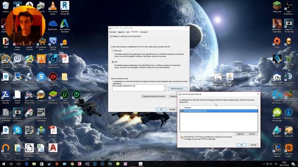The width and height of the screenshot is (298, 167).
Task: Switch to the Aggiorna tab
Action: (x=121, y=32)
